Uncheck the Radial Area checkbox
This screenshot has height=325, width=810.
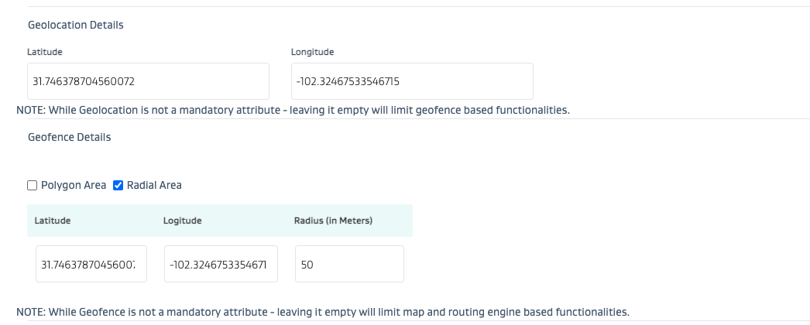[x=118, y=186]
